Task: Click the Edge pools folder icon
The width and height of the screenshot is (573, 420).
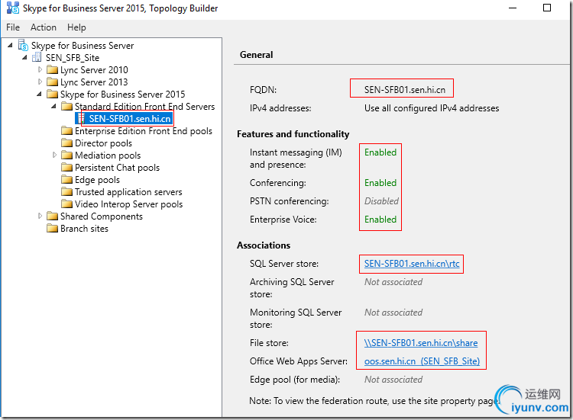Action: point(67,179)
